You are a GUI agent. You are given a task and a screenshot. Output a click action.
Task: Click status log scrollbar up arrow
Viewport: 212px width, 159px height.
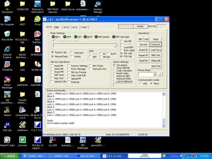pos(164,94)
